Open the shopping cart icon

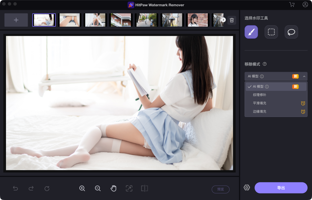coord(292,5)
